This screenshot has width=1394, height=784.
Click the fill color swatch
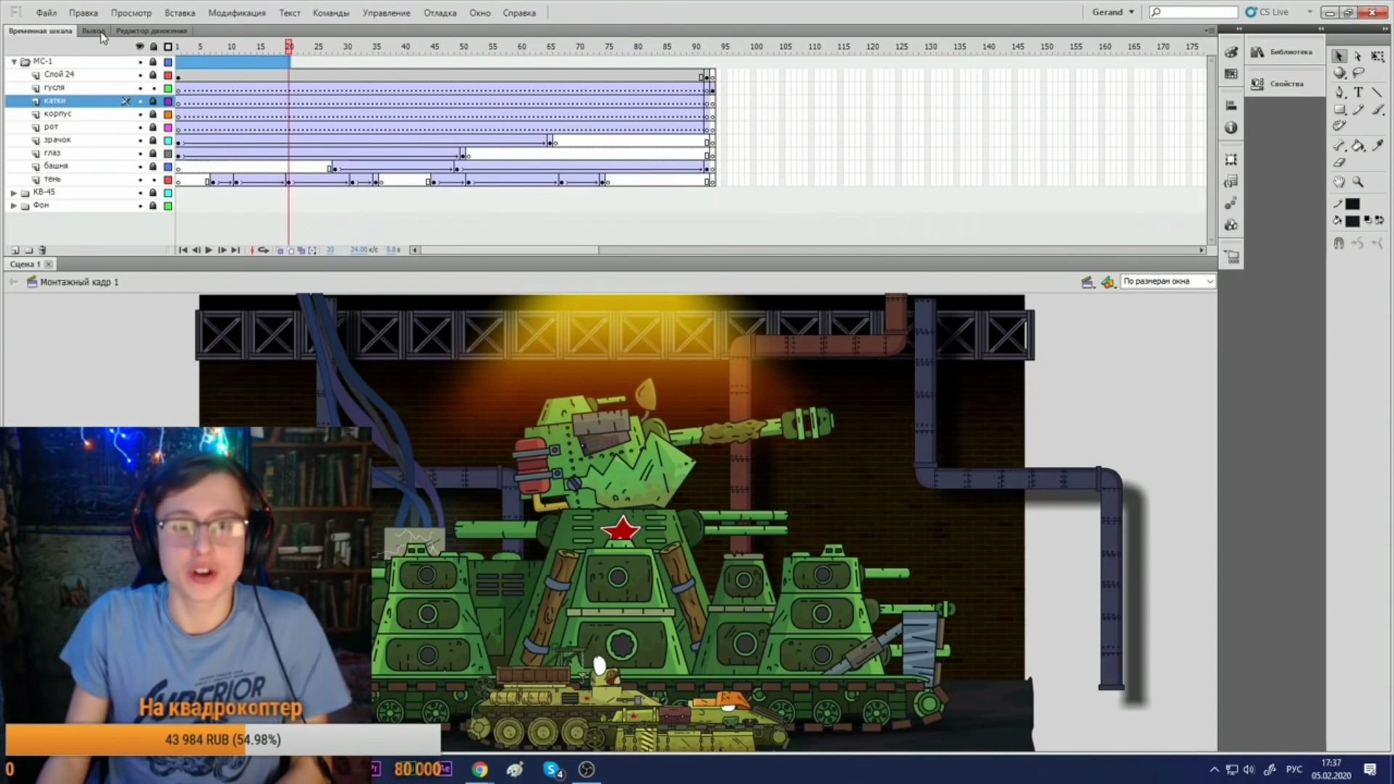[x=1352, y=221]
